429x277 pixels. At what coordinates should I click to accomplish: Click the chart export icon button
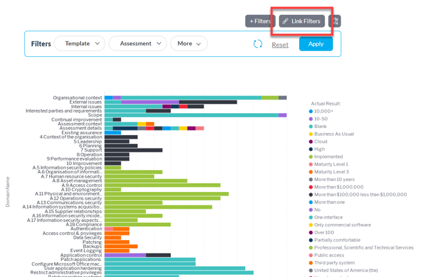(334, 21)
